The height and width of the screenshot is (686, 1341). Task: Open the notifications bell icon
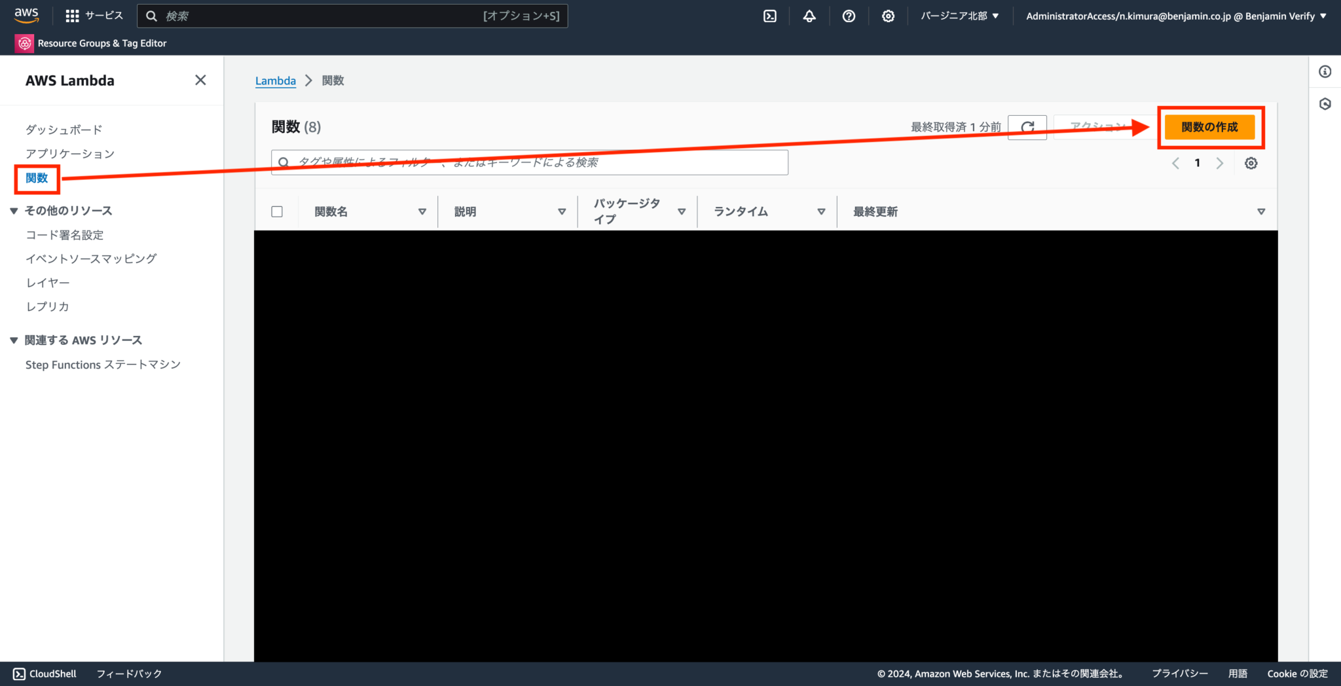(809, 16)
